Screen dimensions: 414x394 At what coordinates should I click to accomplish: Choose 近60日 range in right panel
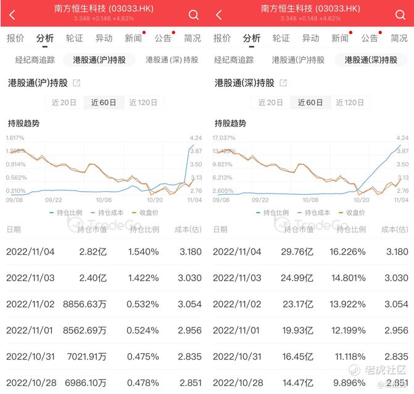pyautogui.click(x=310, y=102)
